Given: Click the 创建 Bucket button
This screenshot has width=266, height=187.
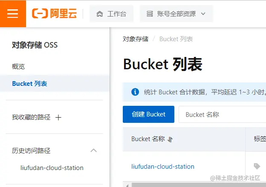Looking at the screenshot, I should pos(148,114).
